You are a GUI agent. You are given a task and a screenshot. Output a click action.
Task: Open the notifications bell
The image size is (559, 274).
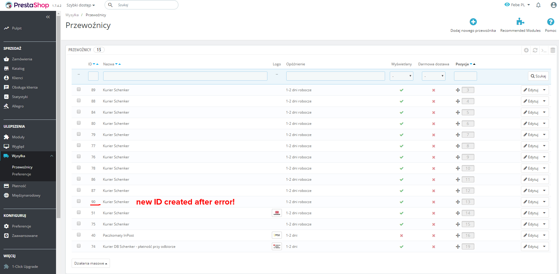538,5
